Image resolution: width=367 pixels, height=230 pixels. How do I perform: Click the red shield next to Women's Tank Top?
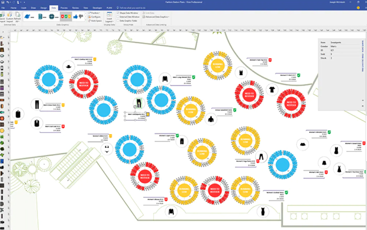point(270,60)
